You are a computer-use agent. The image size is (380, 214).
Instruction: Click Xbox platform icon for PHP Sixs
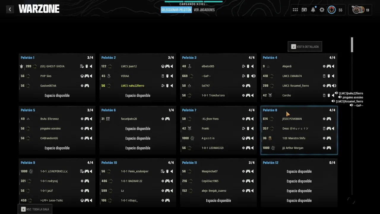point(82,76)
